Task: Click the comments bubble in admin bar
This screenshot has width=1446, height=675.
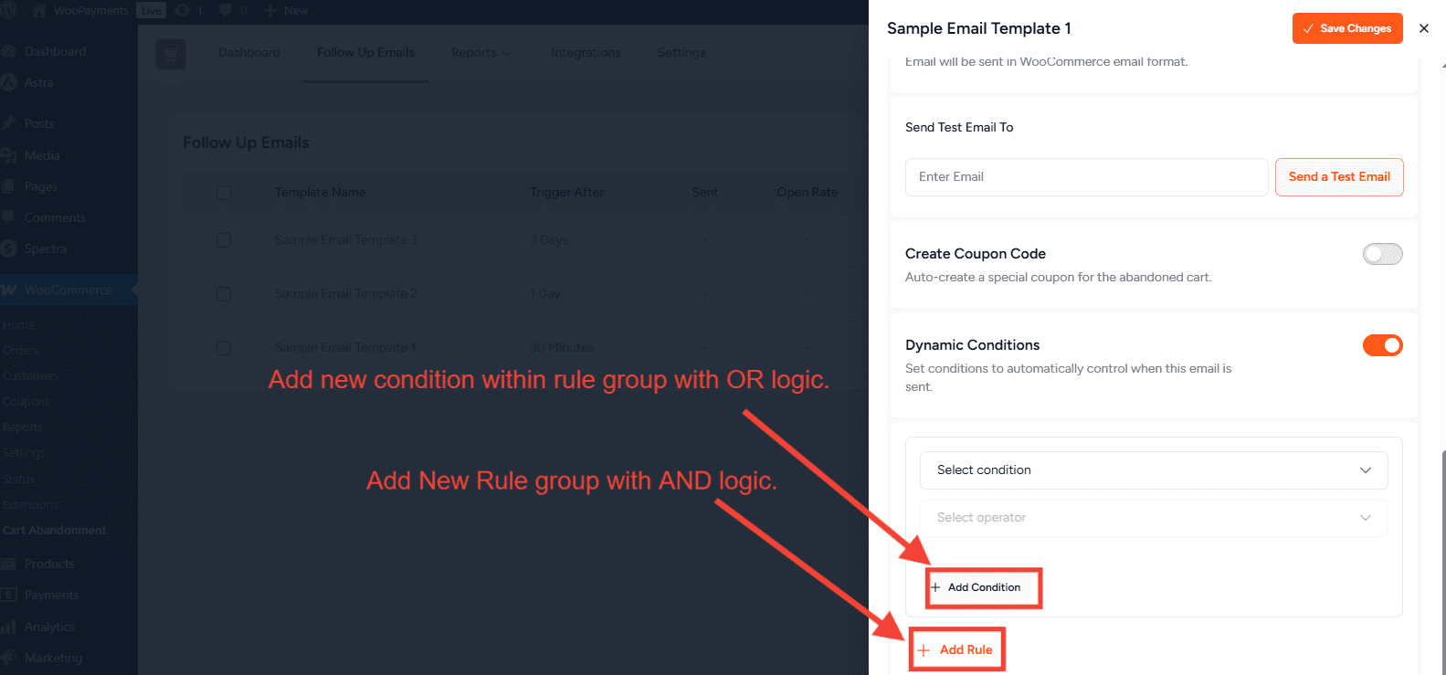Action: 226,11
